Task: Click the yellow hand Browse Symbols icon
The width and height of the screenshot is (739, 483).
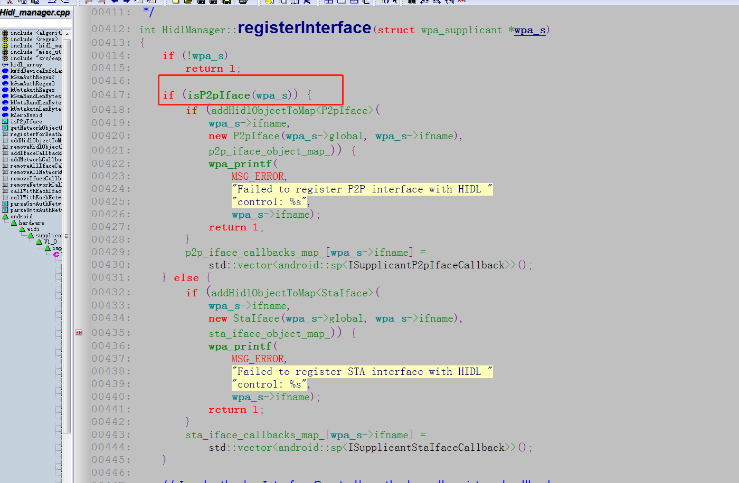Action: (269, 3)
